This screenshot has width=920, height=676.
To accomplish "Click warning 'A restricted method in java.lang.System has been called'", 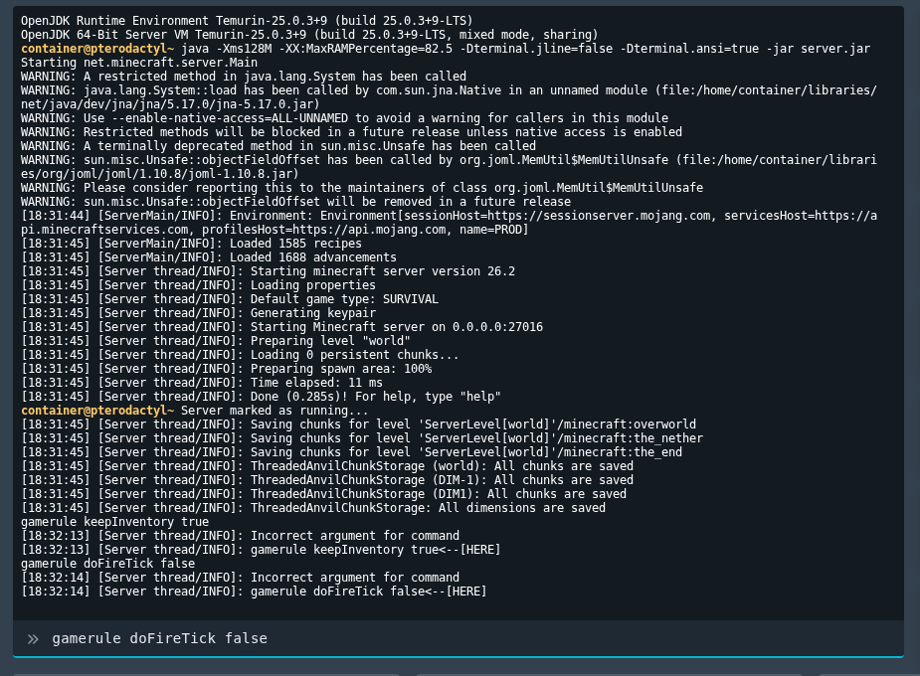I will 244,77.
